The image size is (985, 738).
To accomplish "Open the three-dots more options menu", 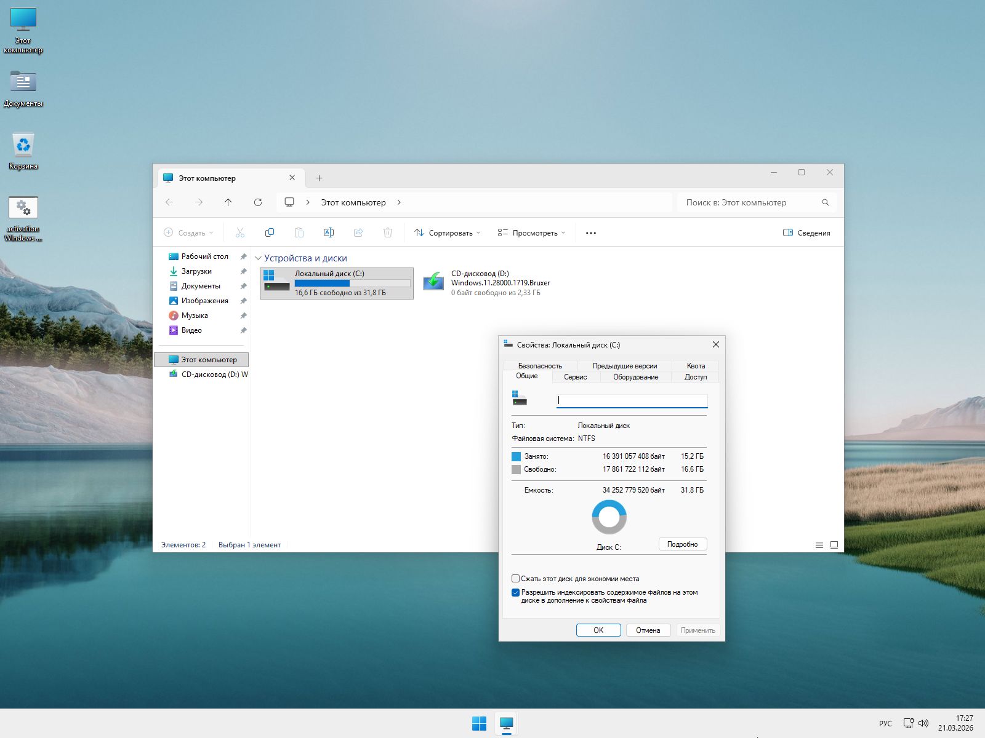I will pyautogui.click(x=590, y=233).
